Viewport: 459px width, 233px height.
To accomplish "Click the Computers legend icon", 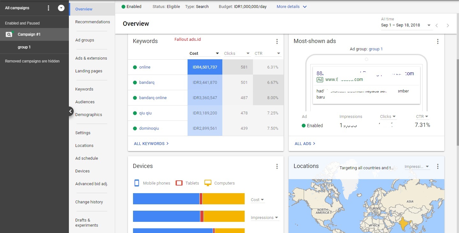I will (x=208, y=183).
